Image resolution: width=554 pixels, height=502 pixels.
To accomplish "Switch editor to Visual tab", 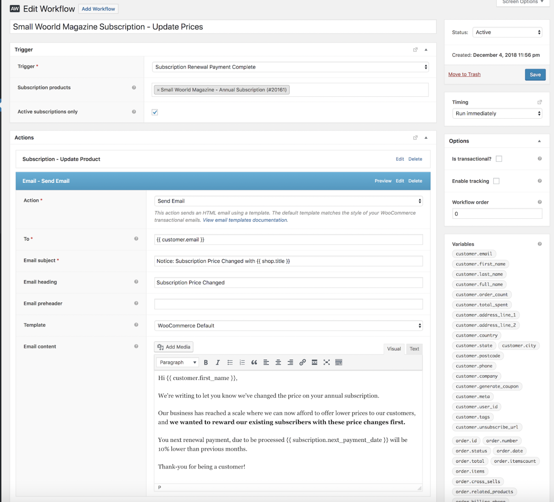I will (394, 349).
